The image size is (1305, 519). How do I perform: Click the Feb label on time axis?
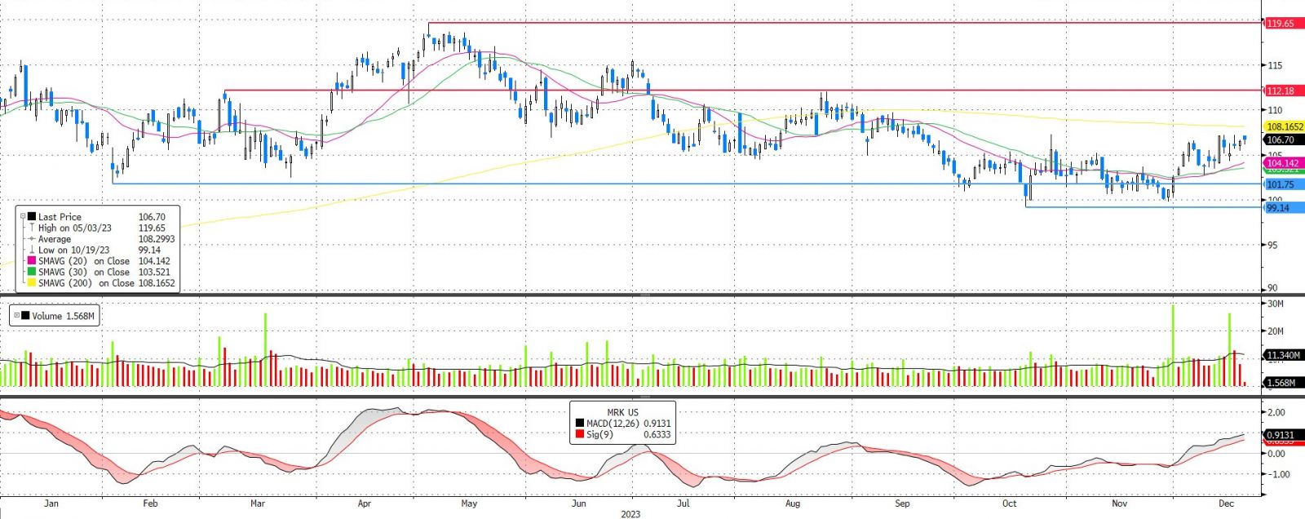(x=150, y=503)
